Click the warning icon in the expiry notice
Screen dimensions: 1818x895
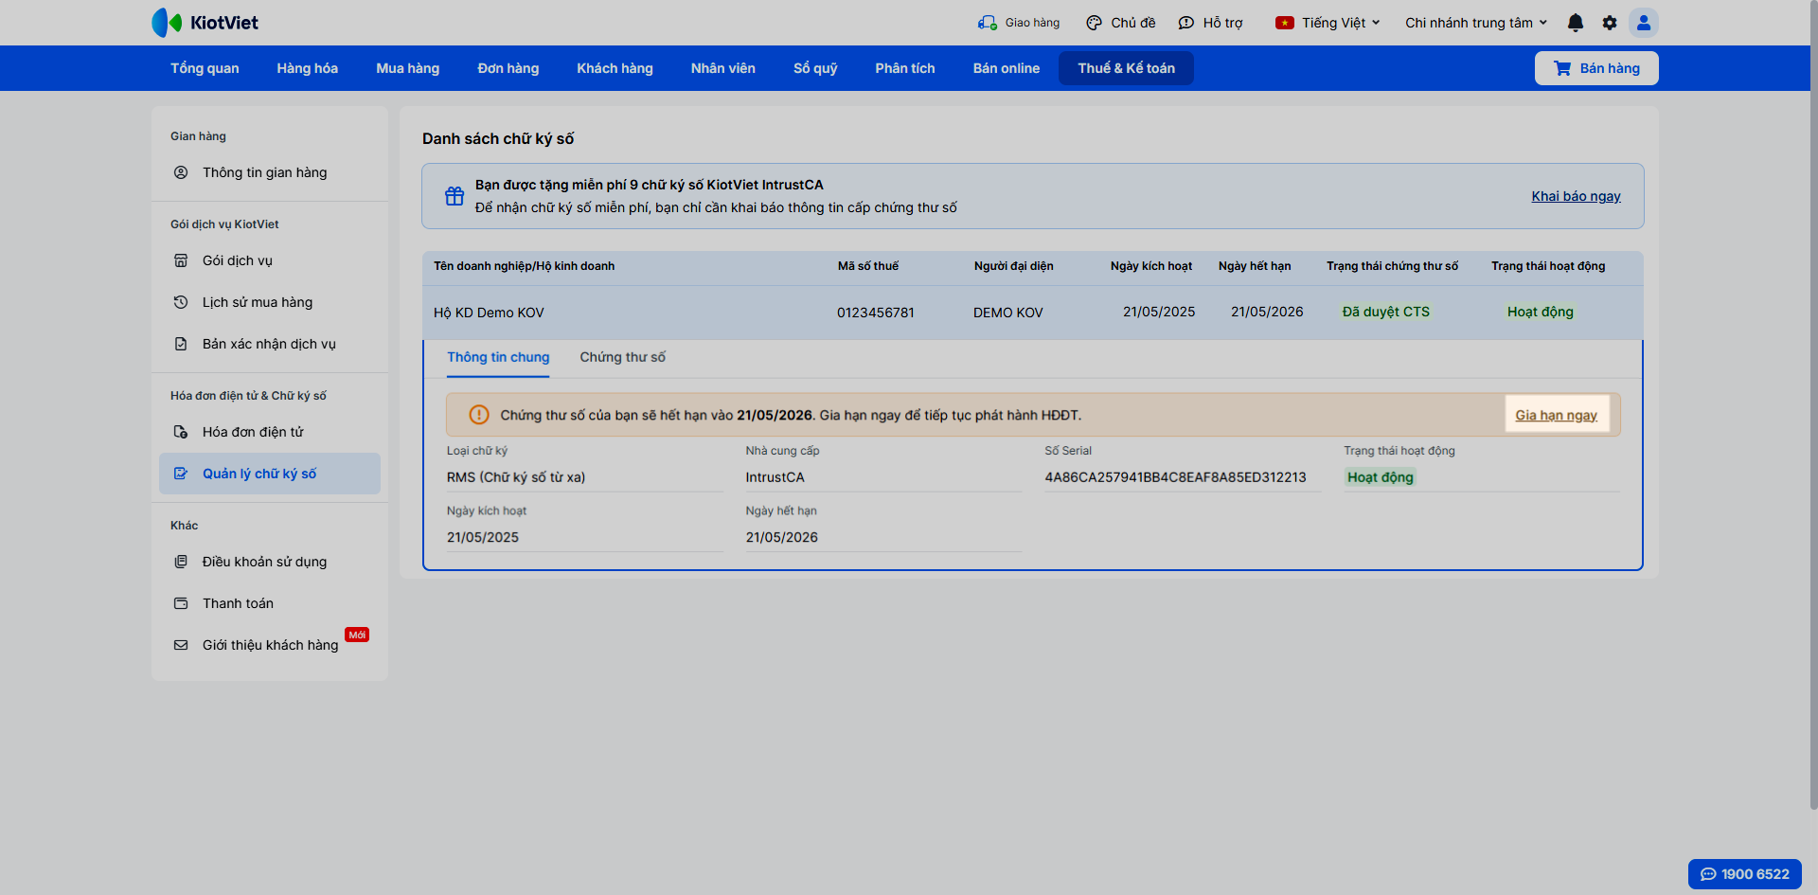pos(479,415)
